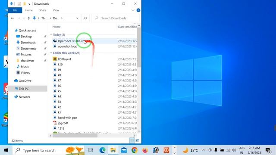Collapse the Earlier this week (25) group
The image size is (276, 155).
(x=51, y=53)
